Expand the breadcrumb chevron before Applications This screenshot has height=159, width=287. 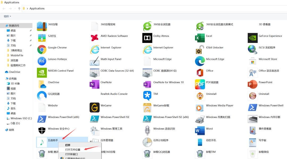point(27,8)
